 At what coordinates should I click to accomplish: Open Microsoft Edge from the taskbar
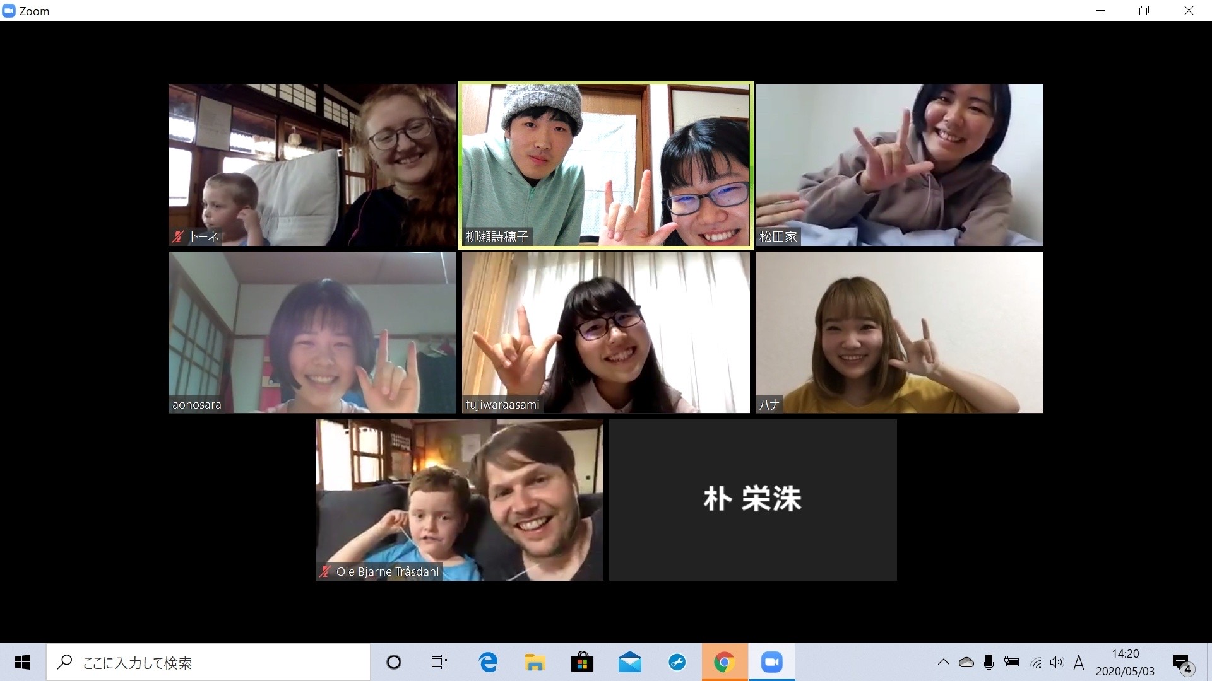point(488,662)
